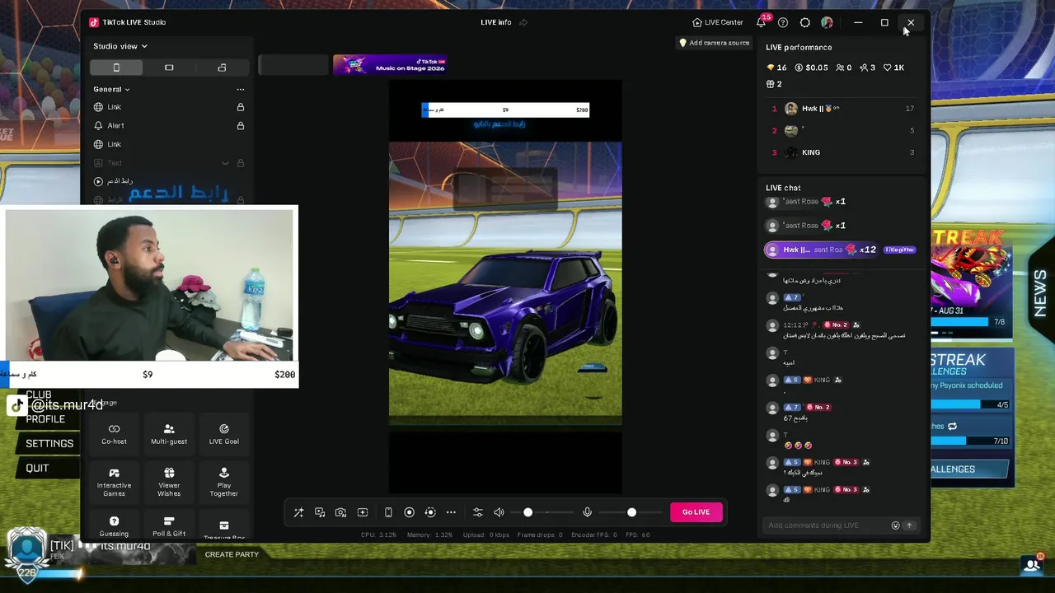Click the Go LIVE button
Viewport: 1055px width, 593px height.
(x=696, y=512)
